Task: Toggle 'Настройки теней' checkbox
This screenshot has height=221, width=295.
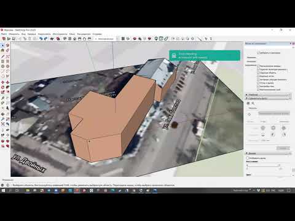Action: (258, 86)
